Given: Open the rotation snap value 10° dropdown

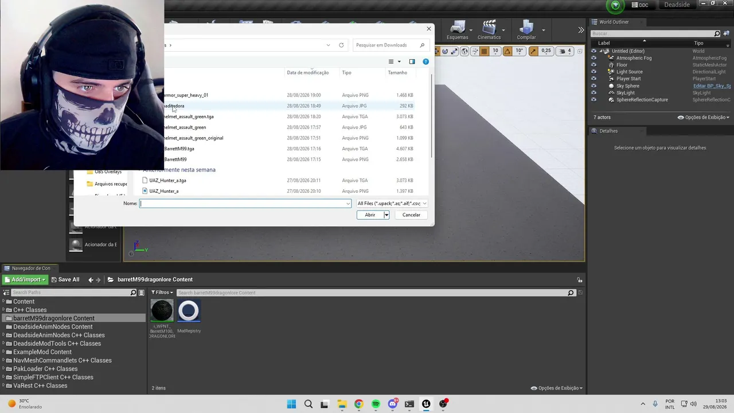Looking at the screenshot, I should (x=519, y=51).
